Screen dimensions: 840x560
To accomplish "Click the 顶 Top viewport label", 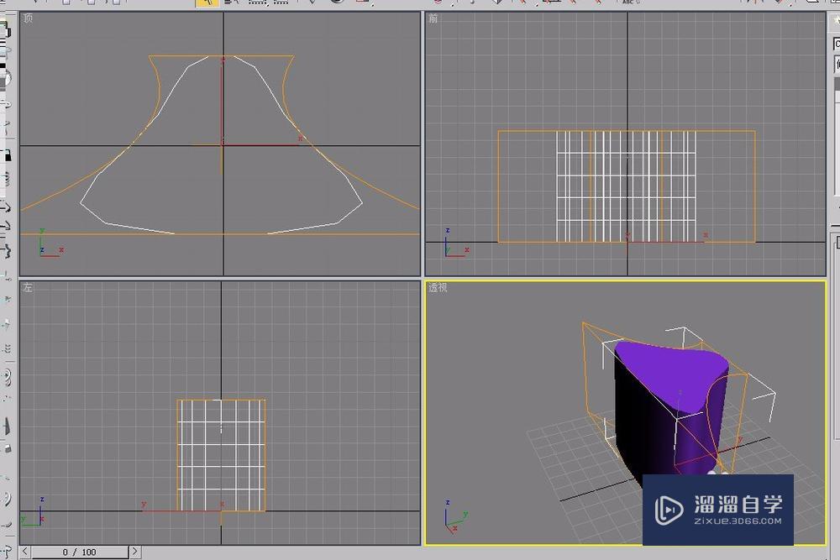I will pyautogui.click(x=28, y=18).
